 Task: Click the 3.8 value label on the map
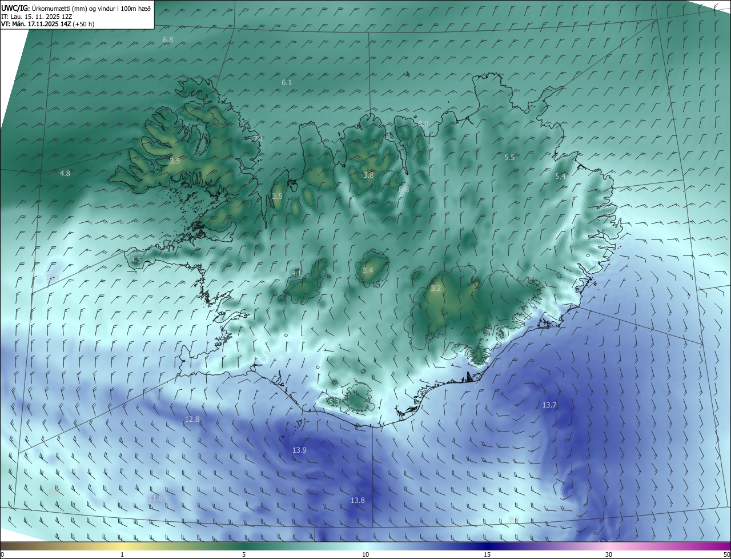(368, 175)
